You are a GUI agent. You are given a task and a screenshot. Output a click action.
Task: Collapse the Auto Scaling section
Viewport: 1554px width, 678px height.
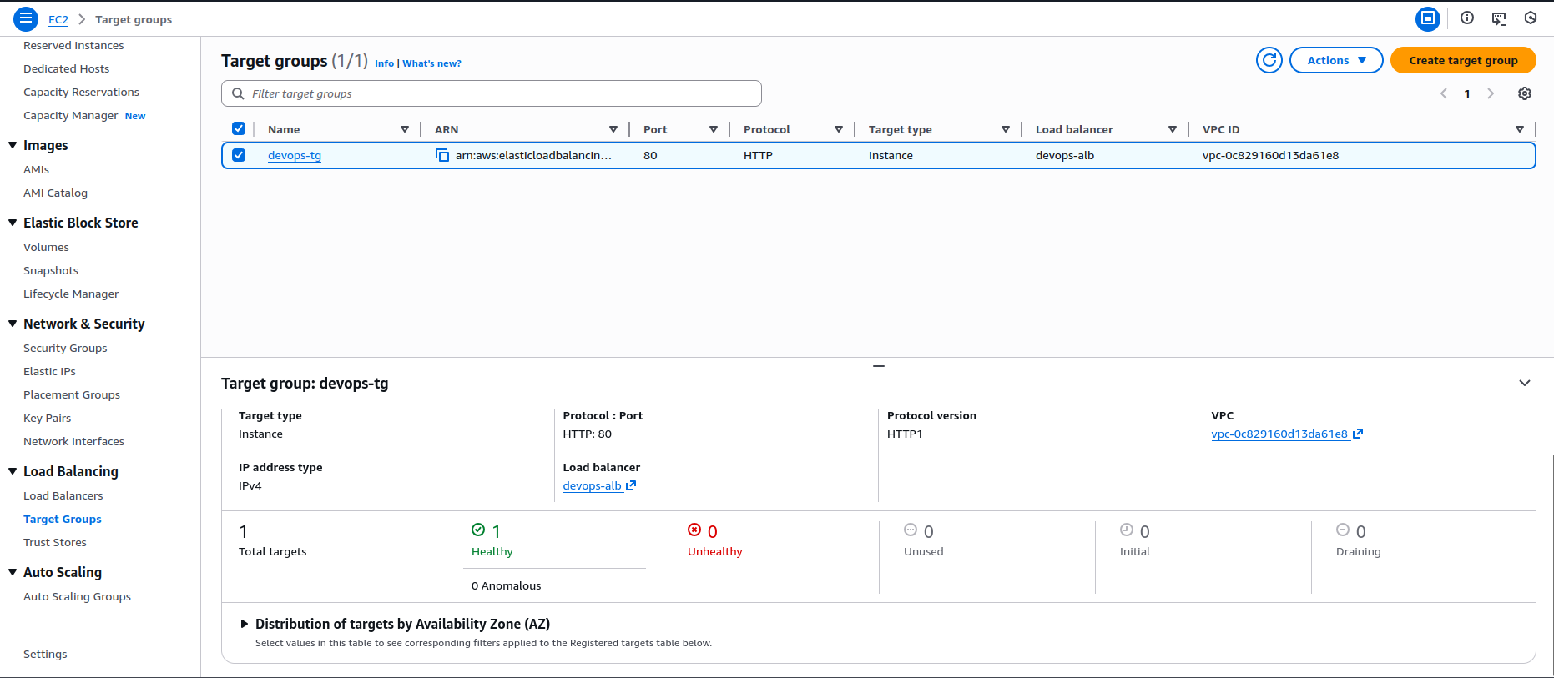coord(13,572)
